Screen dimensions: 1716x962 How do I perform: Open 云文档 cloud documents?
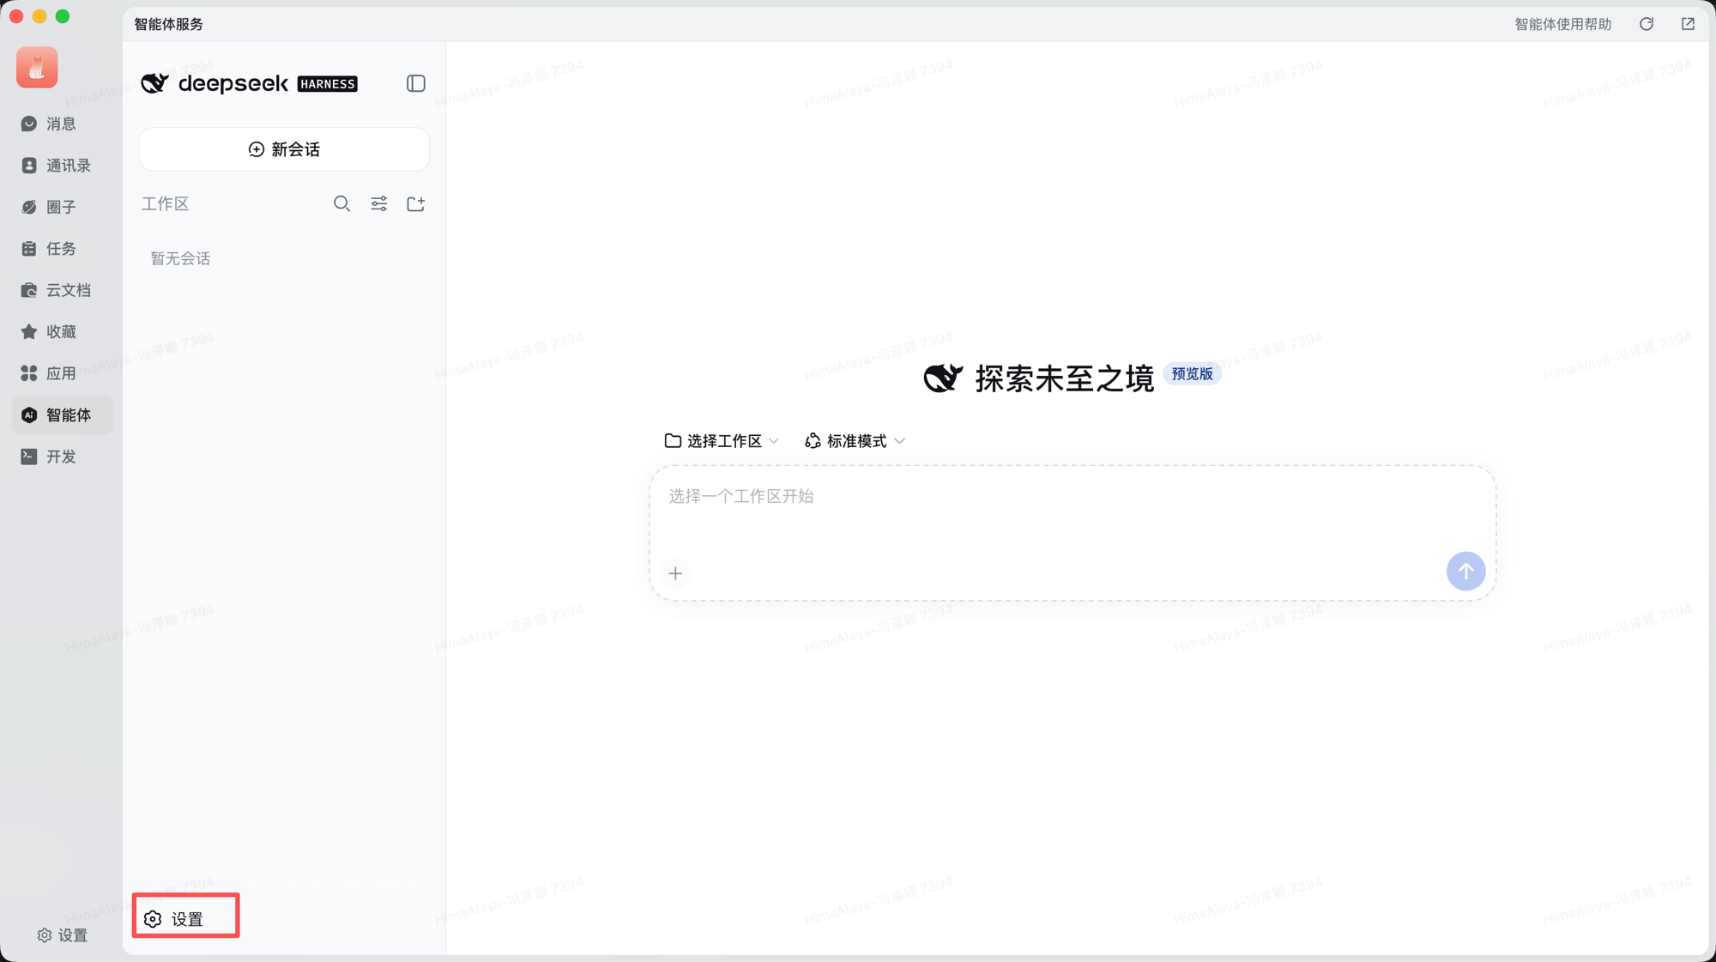coord(62,290)
